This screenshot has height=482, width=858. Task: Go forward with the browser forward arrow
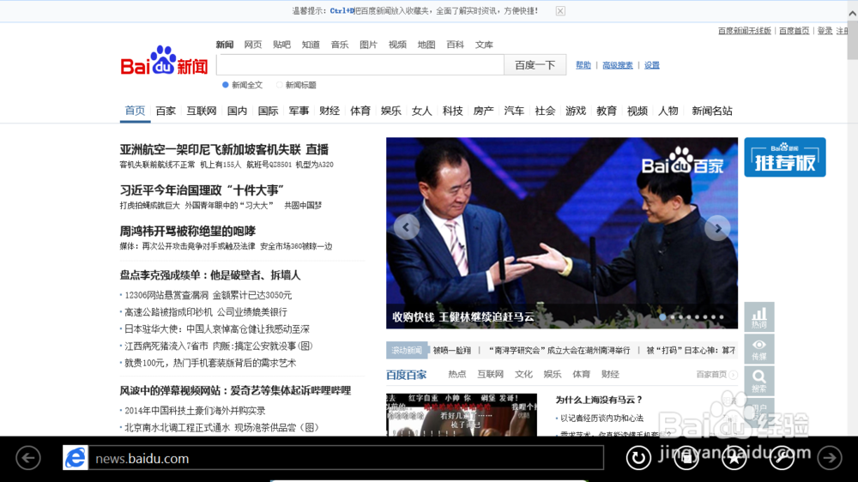click(830, 458)
